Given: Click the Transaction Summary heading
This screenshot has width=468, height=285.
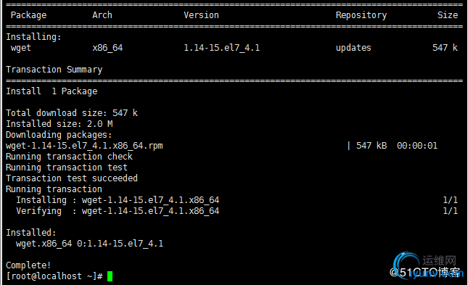Looking at the screenshot, I should tap(54, 70).
